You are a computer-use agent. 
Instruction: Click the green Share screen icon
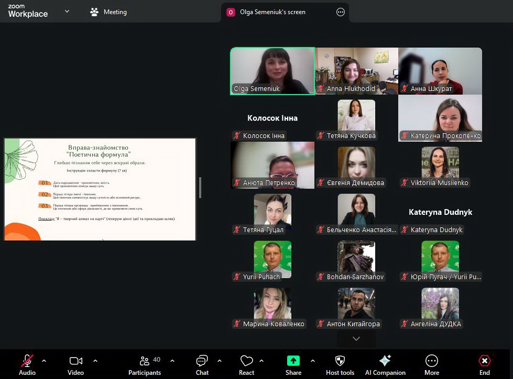pyautogui.click(x=293, y=361)
